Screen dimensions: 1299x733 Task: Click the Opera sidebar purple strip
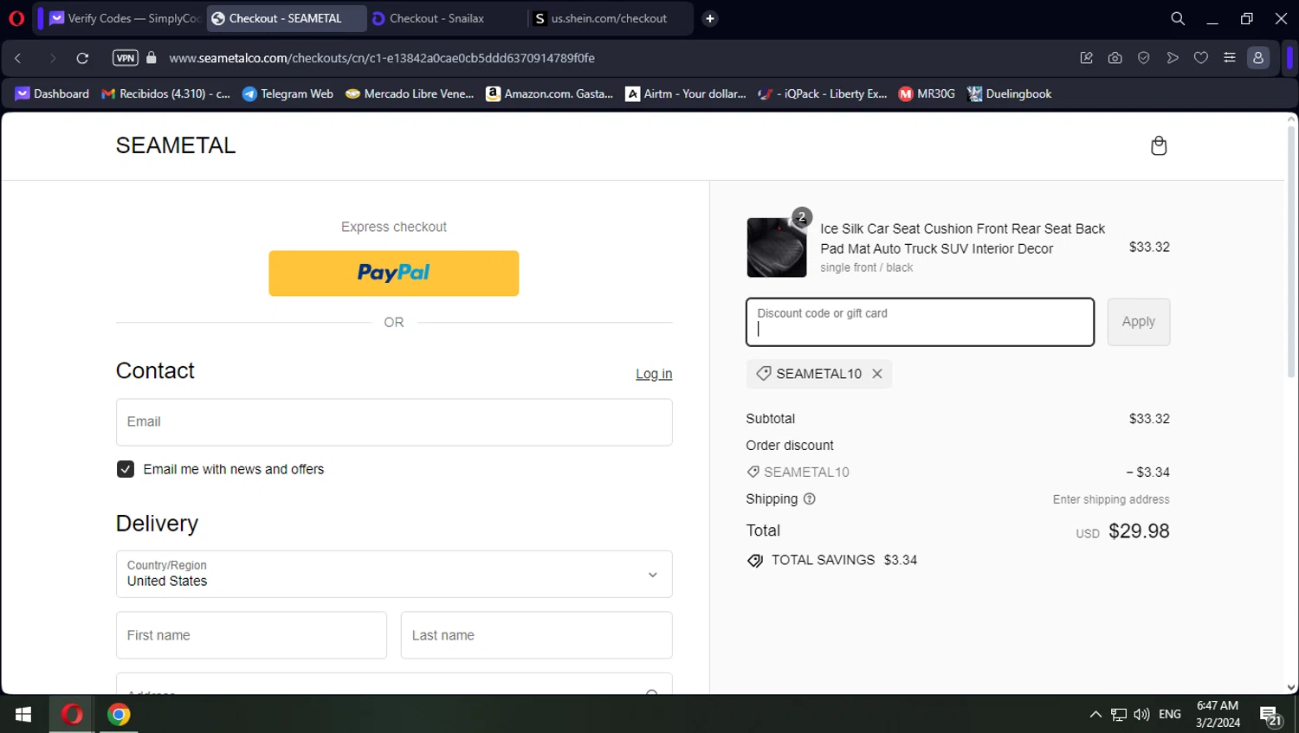coord(1289,58)
